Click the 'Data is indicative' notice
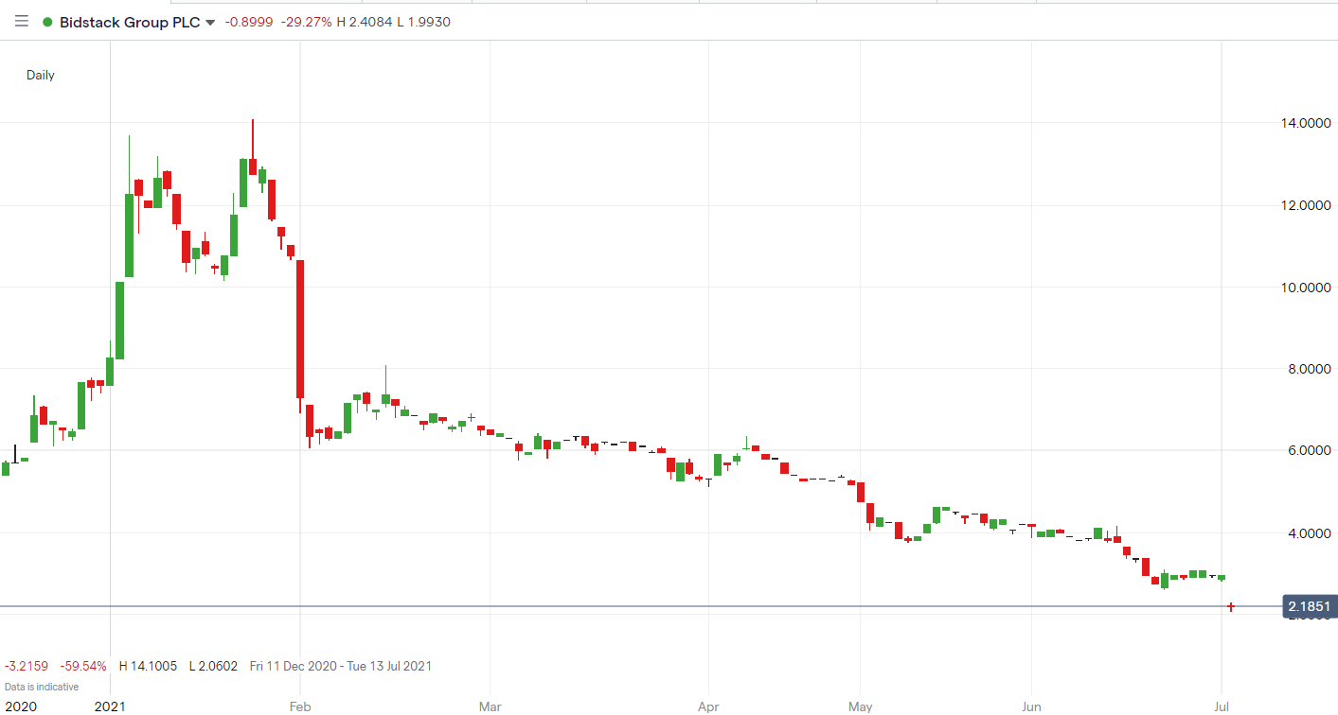The width and height of the screenshot is (1338, 715). tap(42, 687)
